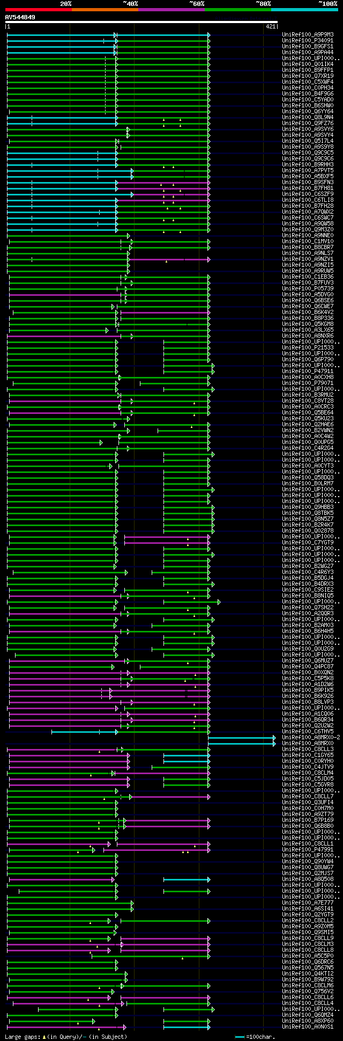Select the UniRef100_A7PVT5 label
Viewport: 343px width, 1041px height.
click(308, 171)
